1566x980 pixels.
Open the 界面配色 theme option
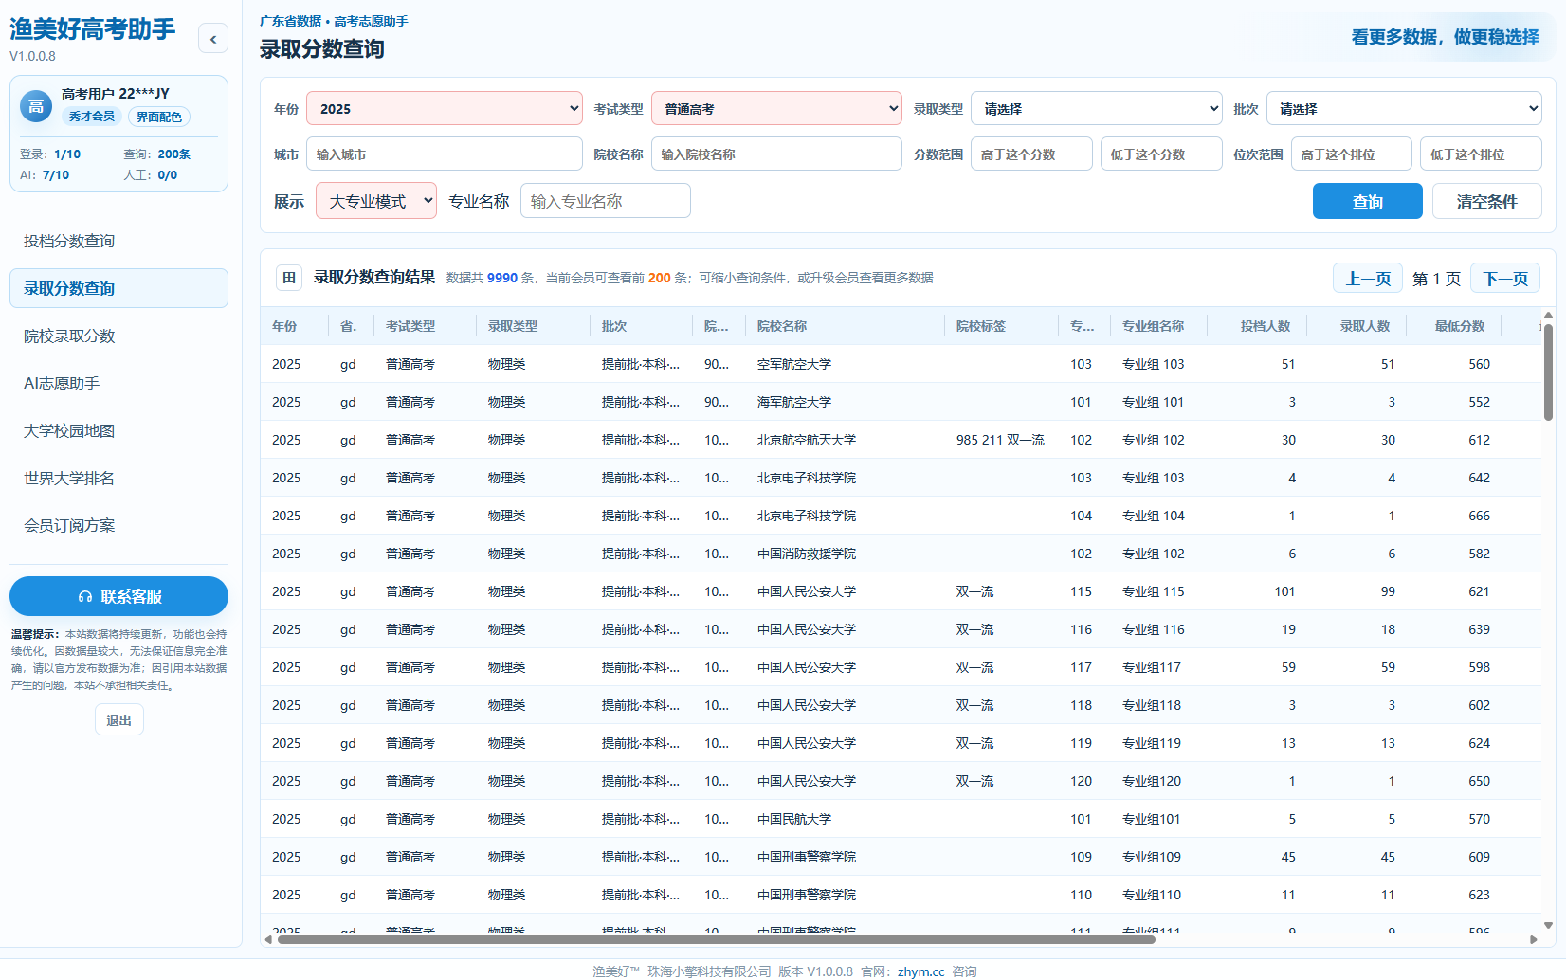pyautogui.click(x=159, y=117)
